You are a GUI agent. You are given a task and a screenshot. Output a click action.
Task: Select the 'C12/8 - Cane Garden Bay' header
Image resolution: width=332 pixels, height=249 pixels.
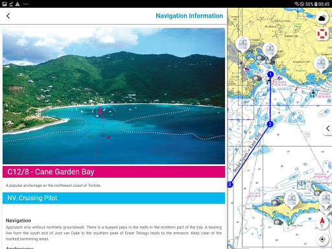point(113,172)
